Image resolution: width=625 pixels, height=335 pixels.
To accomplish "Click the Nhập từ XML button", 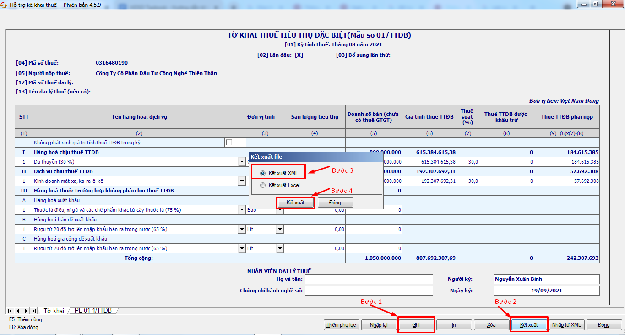I will coord(566,325).
